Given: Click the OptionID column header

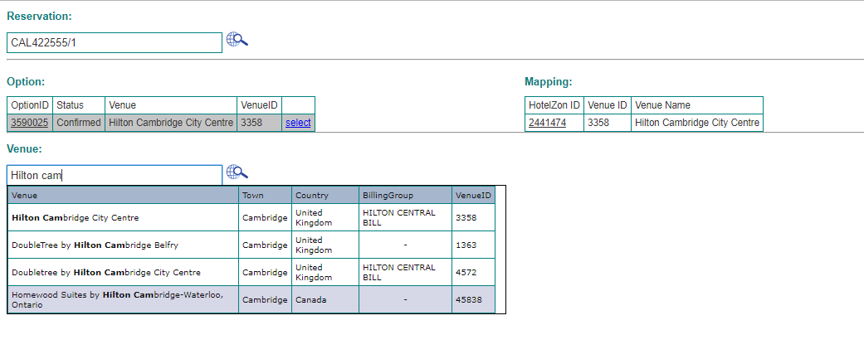Looking at the screenshot, I should (x=30, y=105).
